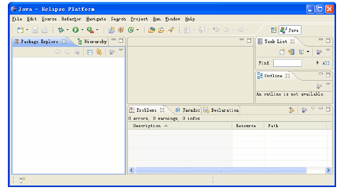This screenshot has height=189, width=339.
Task: Click the Fast View icon in status bar
Action: tap(22, 180)
